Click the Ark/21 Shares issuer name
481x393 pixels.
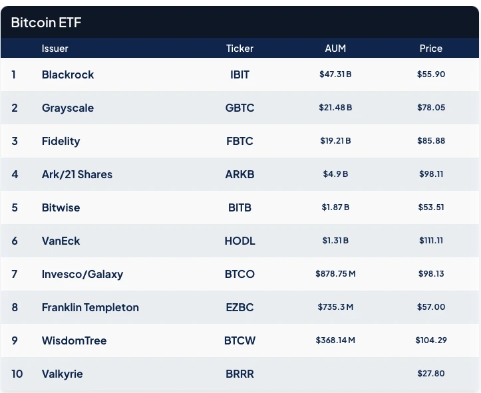click(x=77, y=174)
